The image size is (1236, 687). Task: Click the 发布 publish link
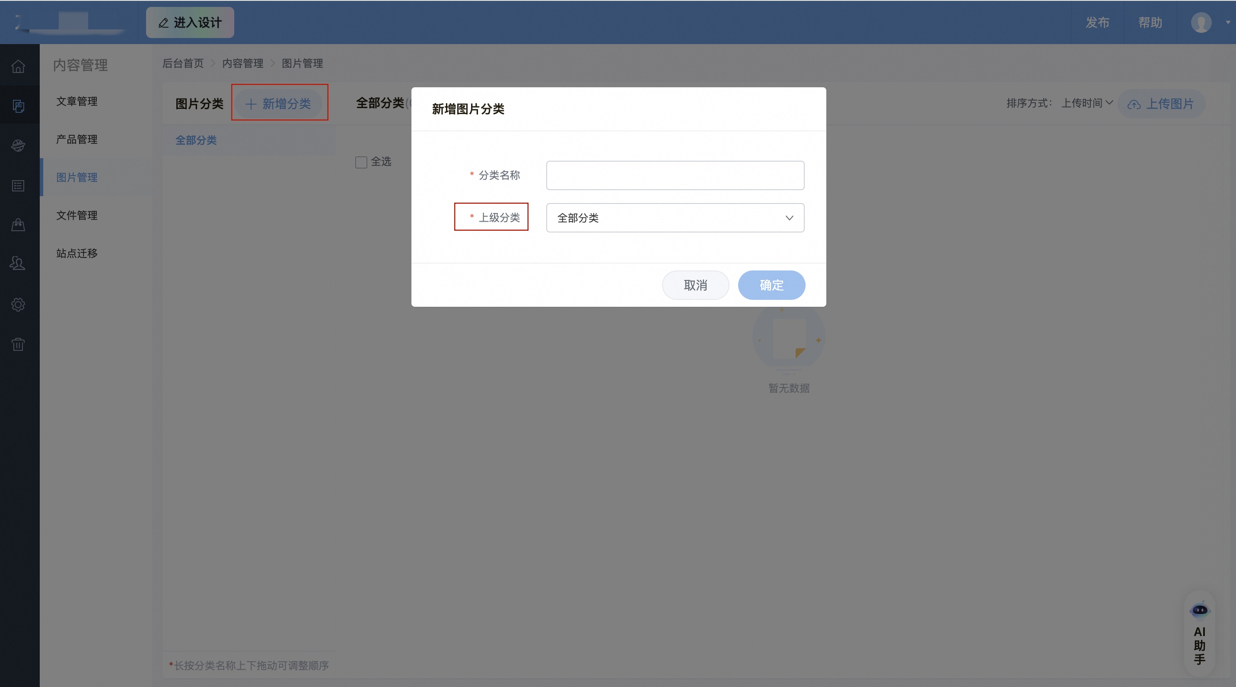[1097, 22]
